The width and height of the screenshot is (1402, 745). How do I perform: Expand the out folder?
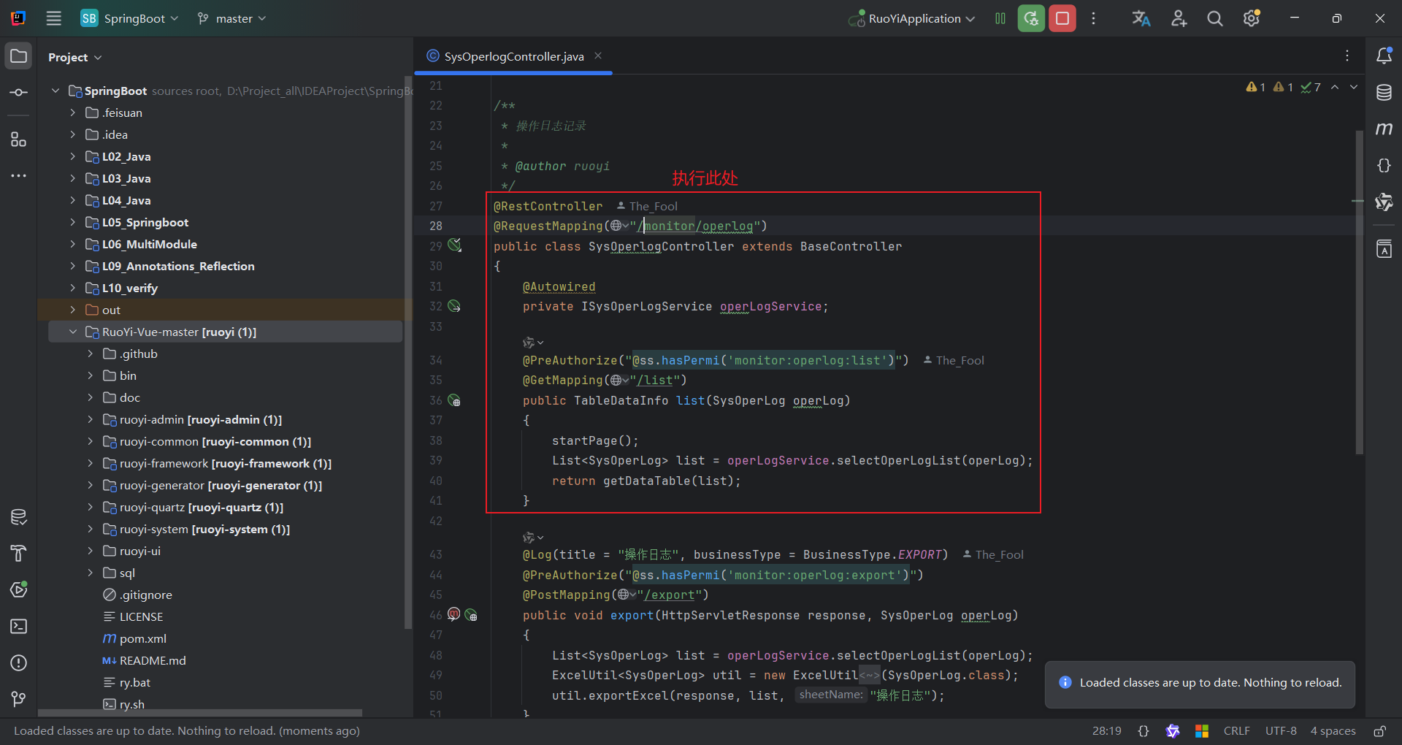click(73, 310)
